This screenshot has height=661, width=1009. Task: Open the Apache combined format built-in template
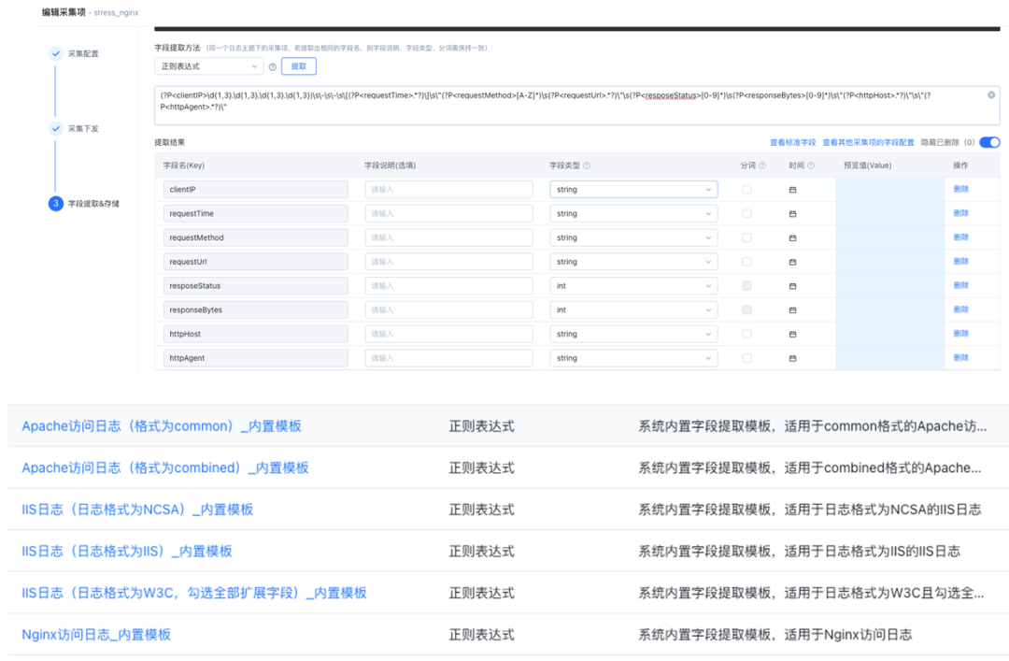165,467
